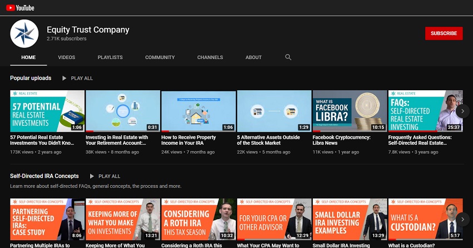Show next videos in Self-Directed IRA Concepts row

462,220
